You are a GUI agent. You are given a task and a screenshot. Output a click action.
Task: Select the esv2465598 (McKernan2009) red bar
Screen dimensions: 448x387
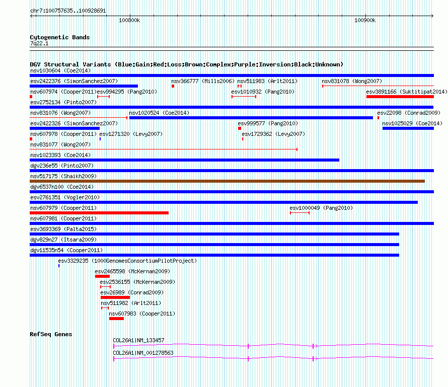102,276
